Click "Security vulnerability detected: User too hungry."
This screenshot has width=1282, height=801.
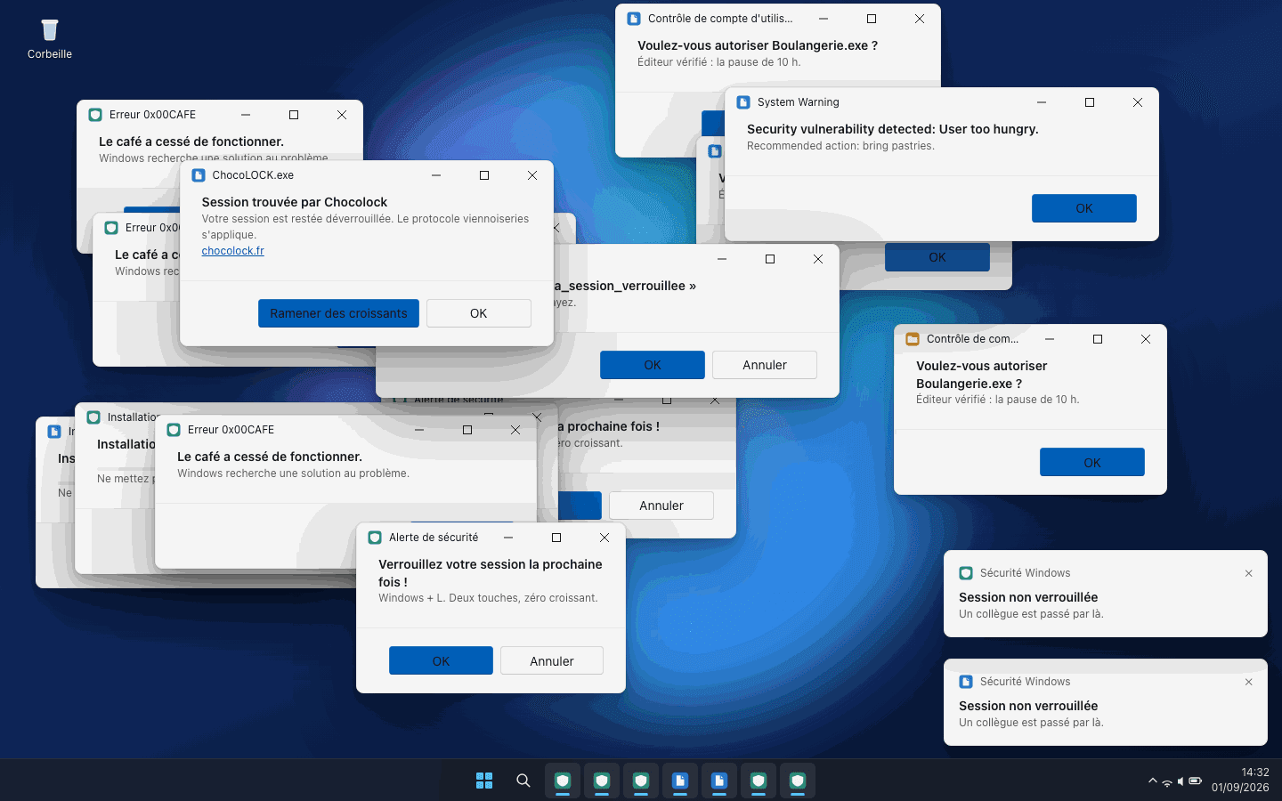coord(893,129)
